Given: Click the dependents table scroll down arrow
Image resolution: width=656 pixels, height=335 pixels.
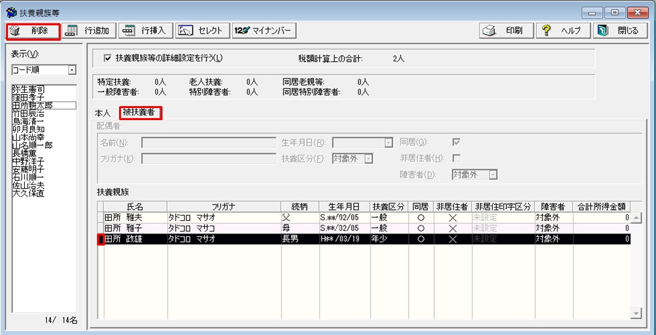Looking at the screenshot, I should tap(636, 312).
